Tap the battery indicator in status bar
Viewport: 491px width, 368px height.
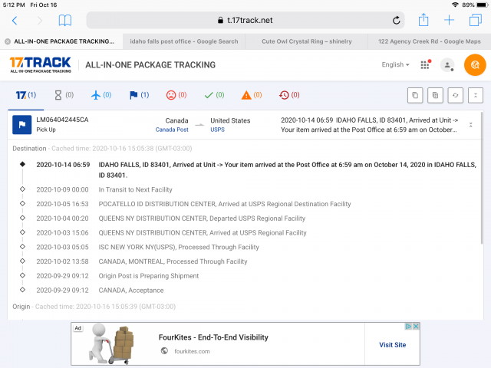pos(482,5)
